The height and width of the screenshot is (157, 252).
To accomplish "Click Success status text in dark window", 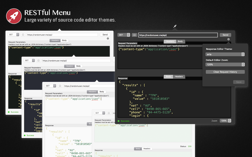I will (x=125, y=121).
